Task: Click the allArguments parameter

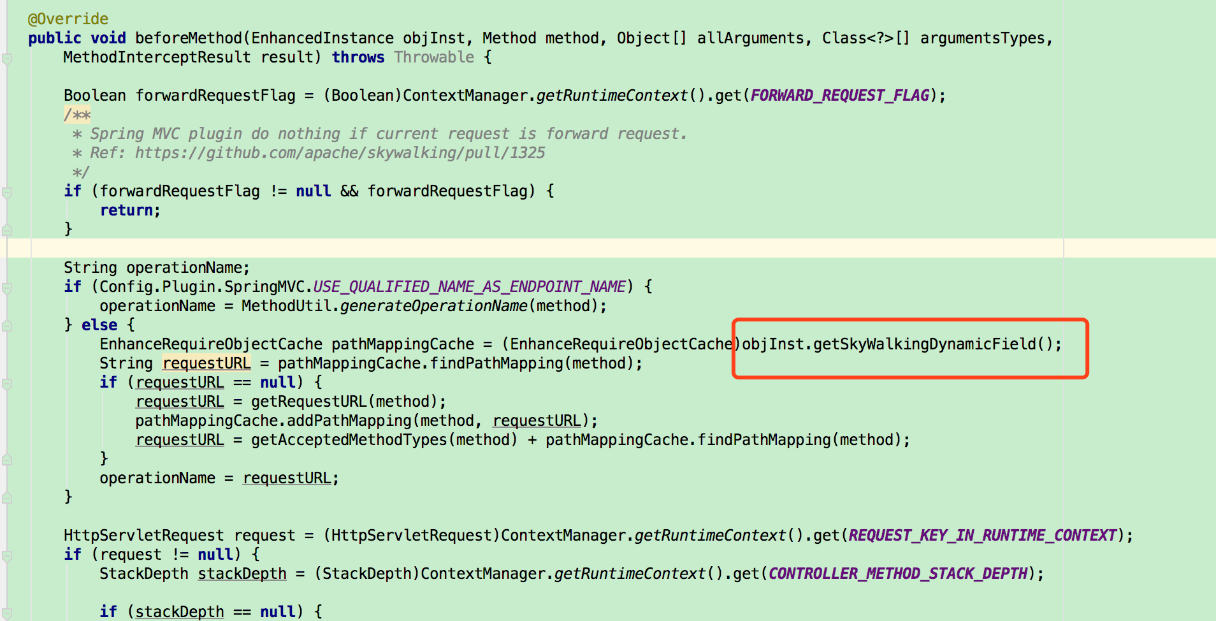Action: click(x=750, y=38)
